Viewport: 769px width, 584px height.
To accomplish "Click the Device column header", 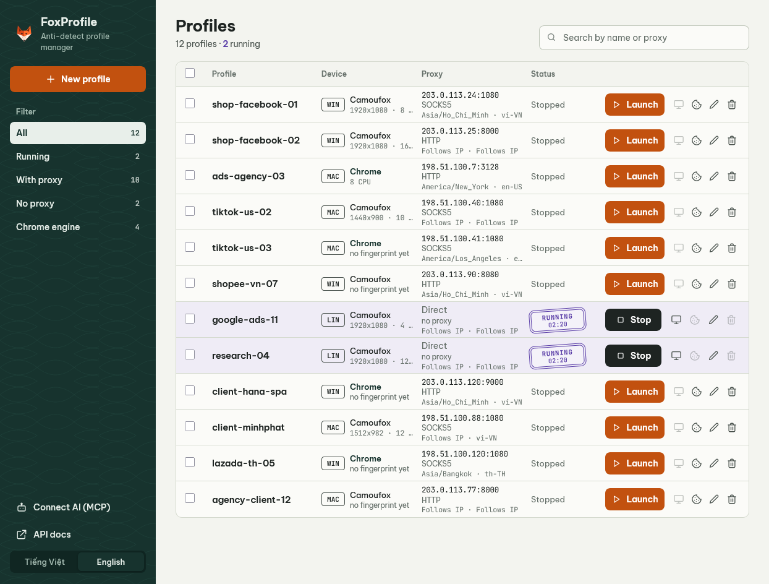I will click(x=334, y=74).
